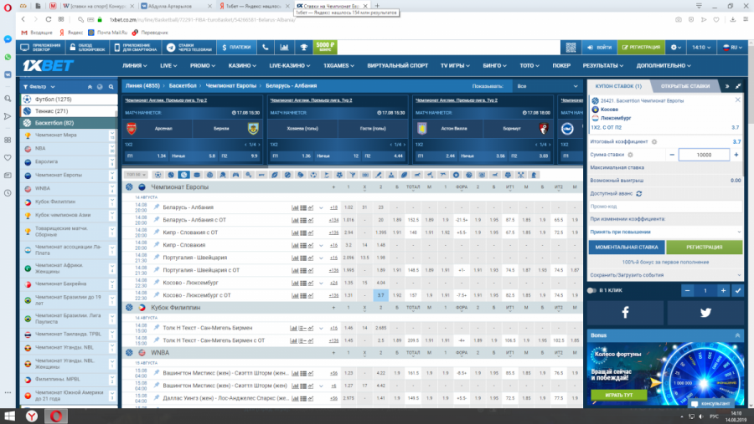Pin the Беларусь - Албания match
754x424 pixels.
(157, 207)
